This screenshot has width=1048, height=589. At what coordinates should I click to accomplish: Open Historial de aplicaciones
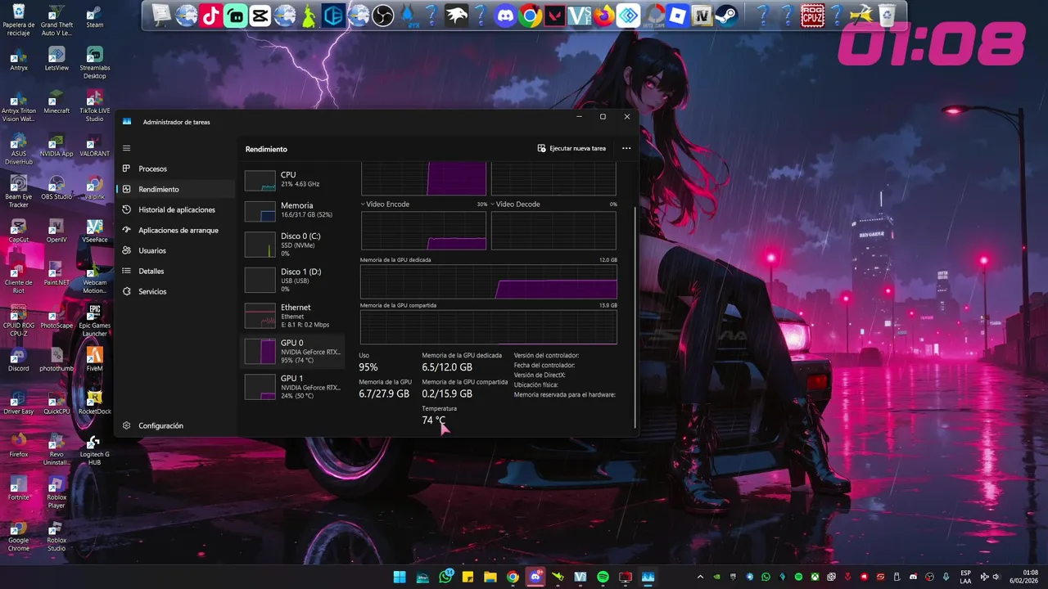177,209
